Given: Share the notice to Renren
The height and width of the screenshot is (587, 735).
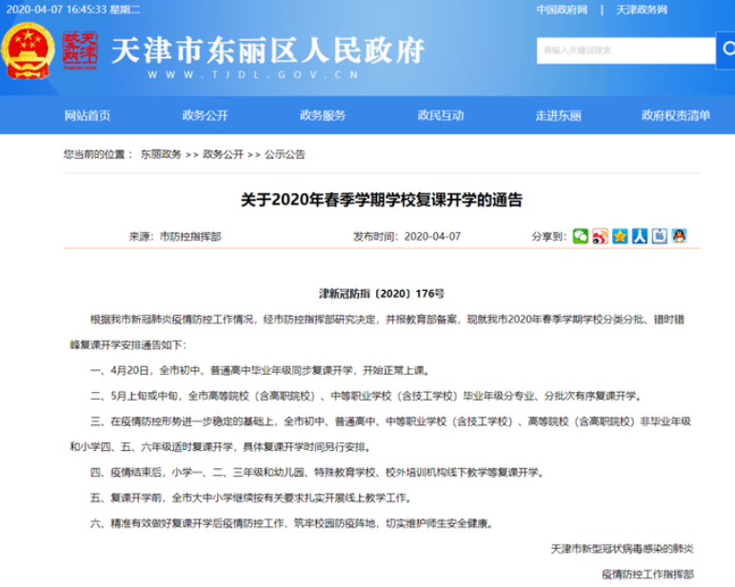Looking at the screenshot, I should 640,236.
